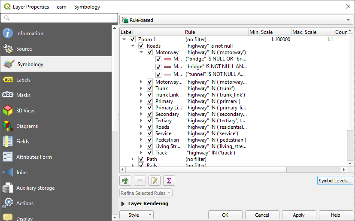Click the QGIS logo in title bar

click(7, 6)
